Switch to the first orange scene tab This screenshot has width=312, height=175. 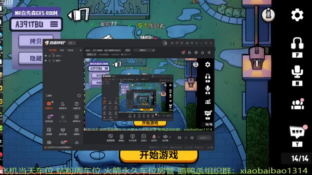click(53, 51)
